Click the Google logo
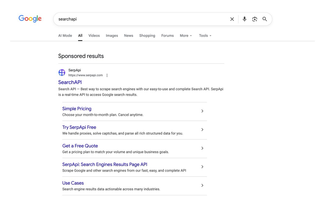This screenshot has height=208, width=325. pyautogui.click(x=30, y=19)
